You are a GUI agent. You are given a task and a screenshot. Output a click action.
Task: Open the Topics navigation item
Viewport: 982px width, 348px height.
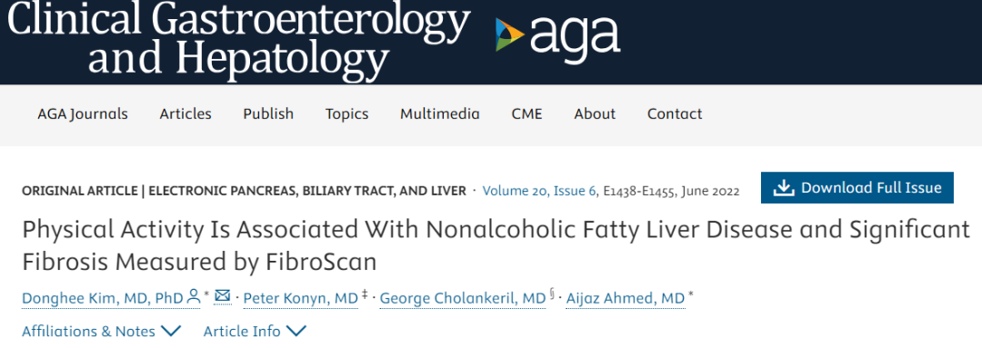coord(347,114)
